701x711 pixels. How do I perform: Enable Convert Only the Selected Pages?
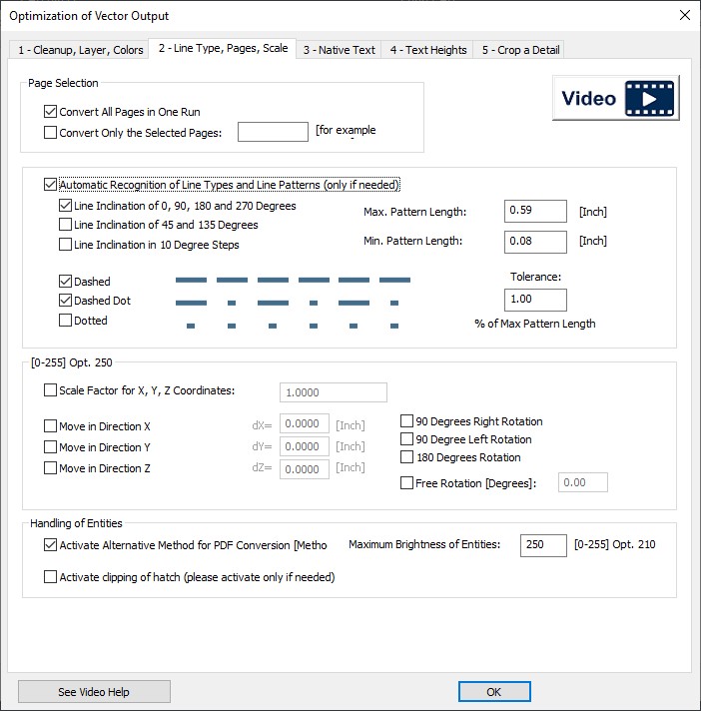pos(50,133)
